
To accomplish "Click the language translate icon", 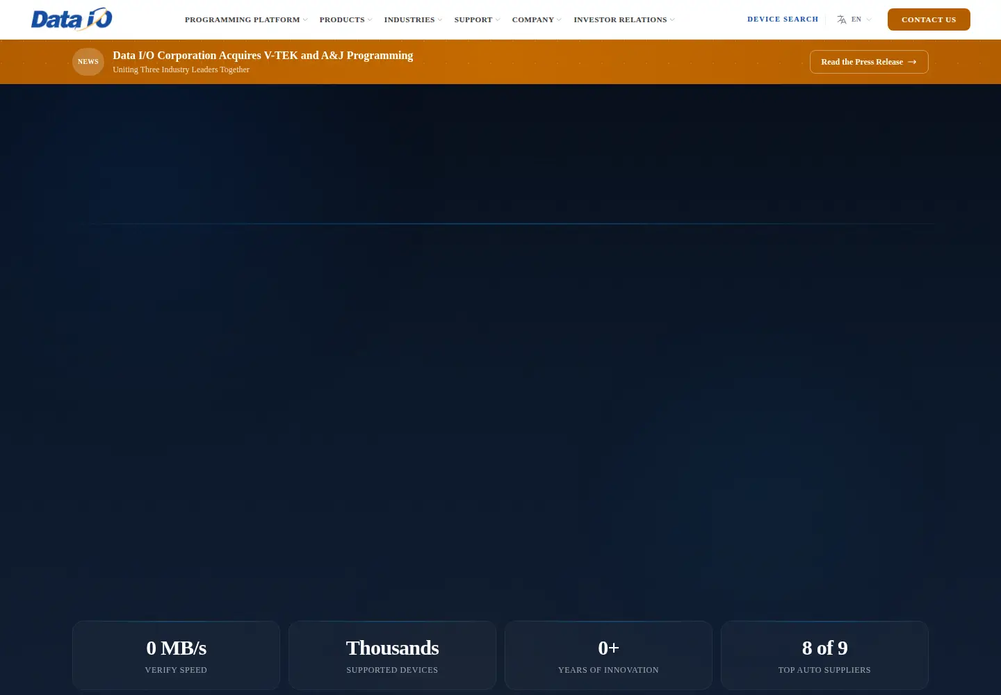I will click(x=842, y=19).
